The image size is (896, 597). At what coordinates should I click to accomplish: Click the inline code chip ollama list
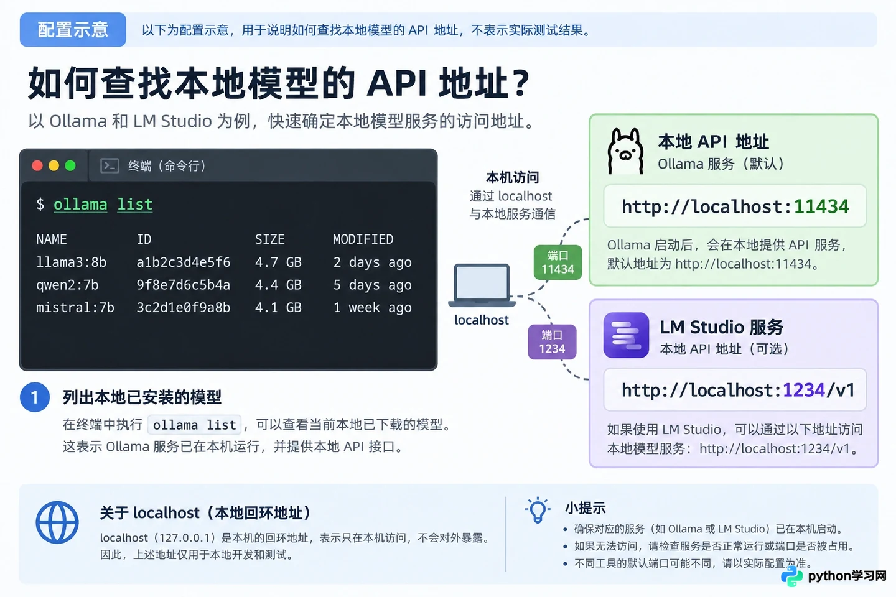point(195,425)
